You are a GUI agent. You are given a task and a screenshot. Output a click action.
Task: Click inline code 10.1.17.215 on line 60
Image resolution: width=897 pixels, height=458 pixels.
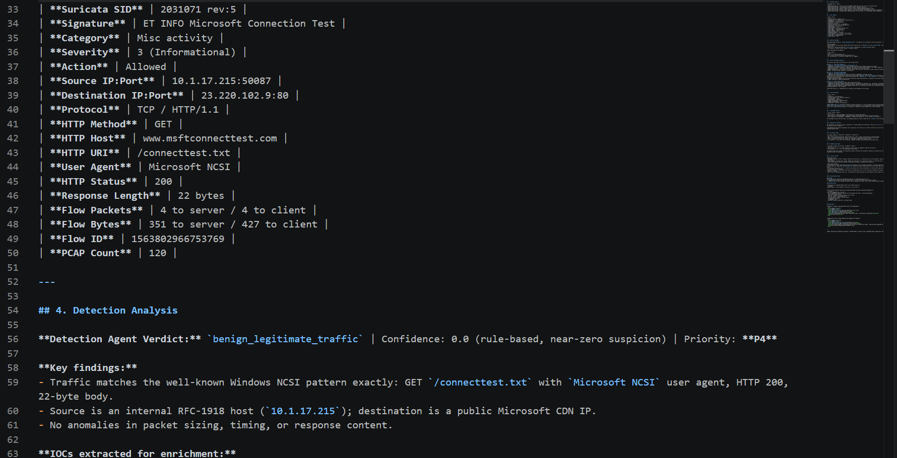tap(303, 411)
